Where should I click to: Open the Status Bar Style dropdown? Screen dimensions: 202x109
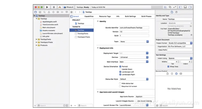[x=134, y=79]
